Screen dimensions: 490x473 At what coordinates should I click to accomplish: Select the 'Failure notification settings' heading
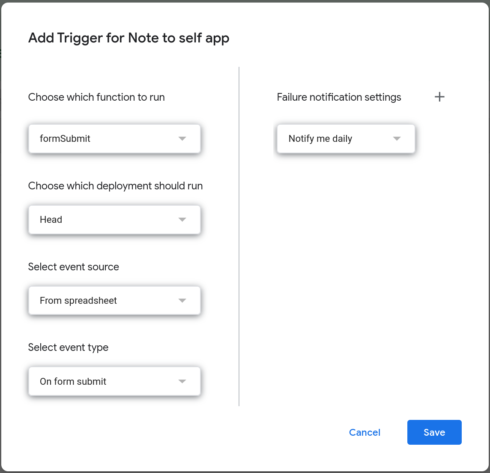click(x=339, y=97)
